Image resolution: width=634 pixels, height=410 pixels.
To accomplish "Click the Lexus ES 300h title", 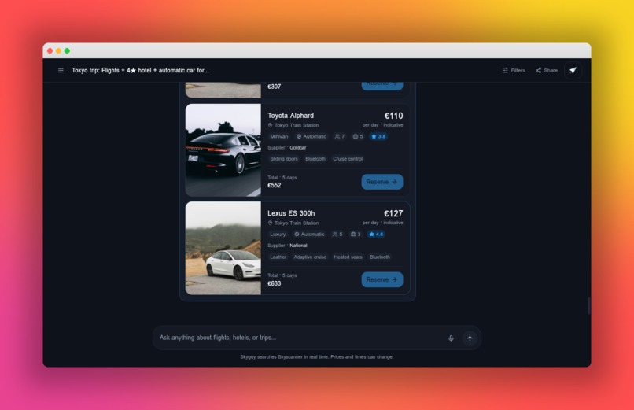I will [291, 213].
